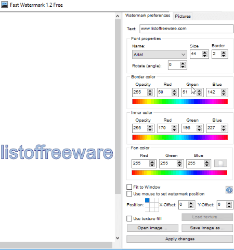The height and width of the screenshot is (250, 234).
Task: Enable Fit to Window checkbox
Action: pos(129,187)
